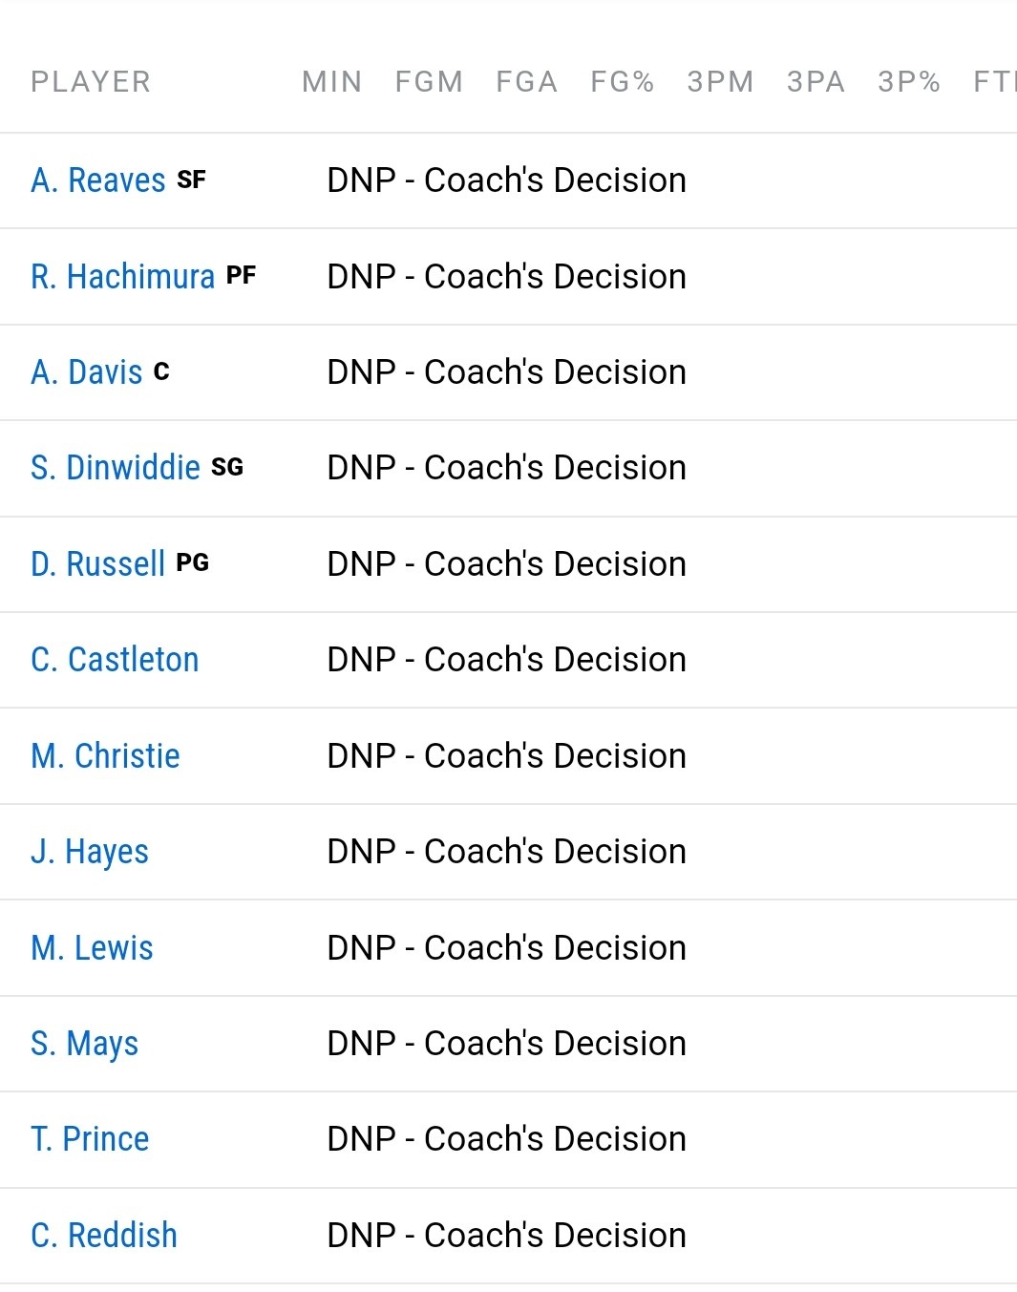Select the T. Prince player link
The height and width of the screenshot is (1292, 1017).
click(90, 1139)
